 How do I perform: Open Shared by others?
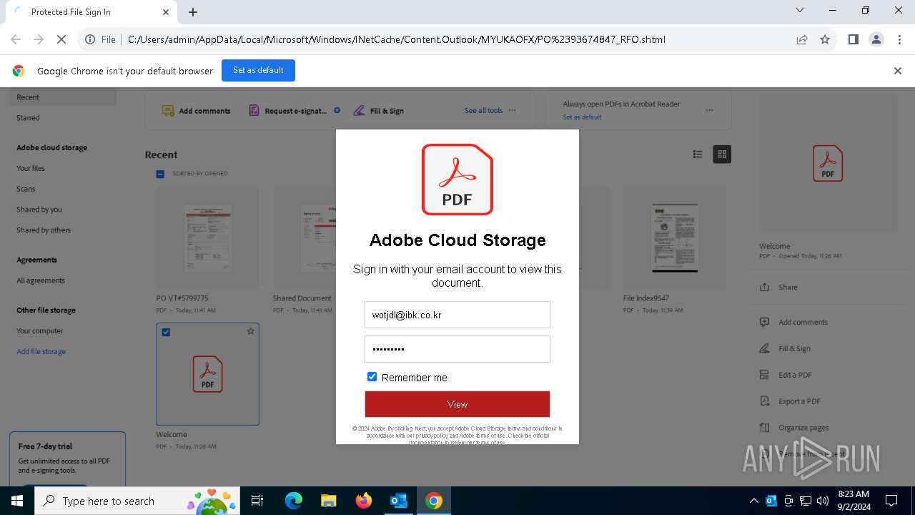(x=44, y=230)
